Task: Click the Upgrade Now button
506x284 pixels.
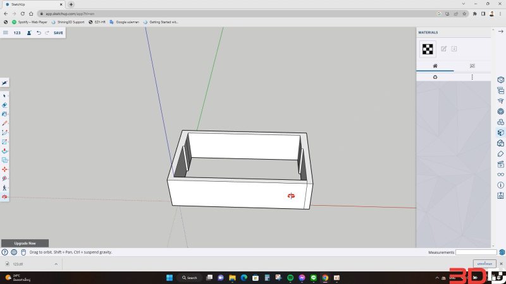Action: [25, 243]
